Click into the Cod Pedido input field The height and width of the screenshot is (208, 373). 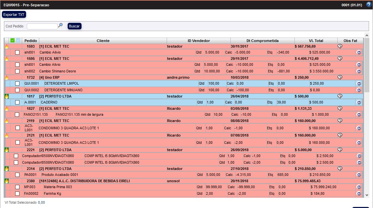[42, 26]
